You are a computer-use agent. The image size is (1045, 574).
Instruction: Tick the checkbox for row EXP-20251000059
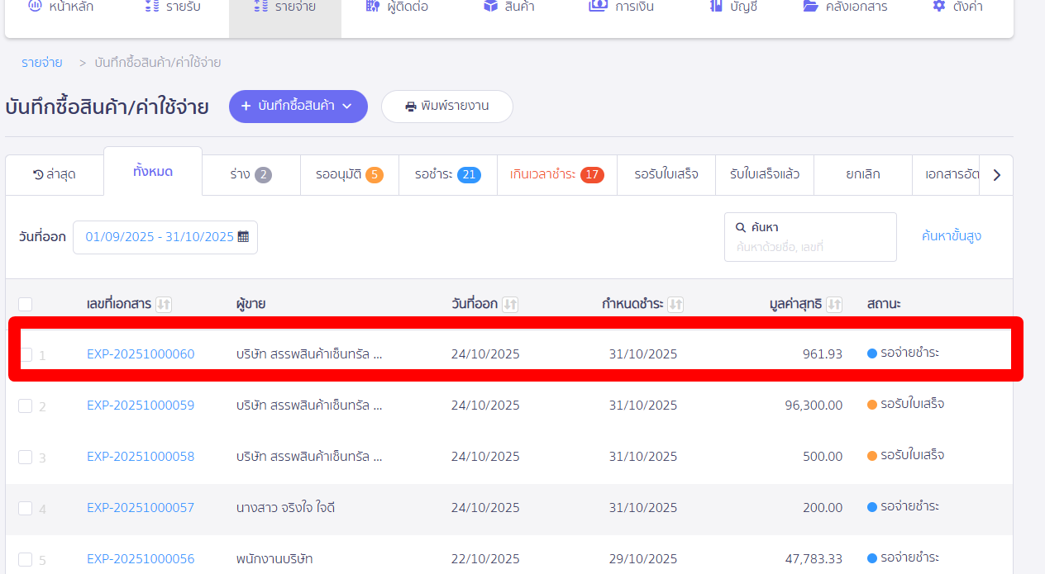tap(25, 405)
